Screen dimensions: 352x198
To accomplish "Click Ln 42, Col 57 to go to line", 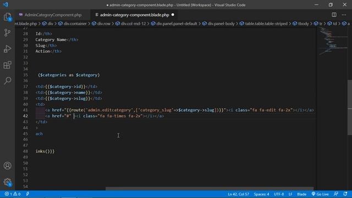I will [x=238, y=194].
